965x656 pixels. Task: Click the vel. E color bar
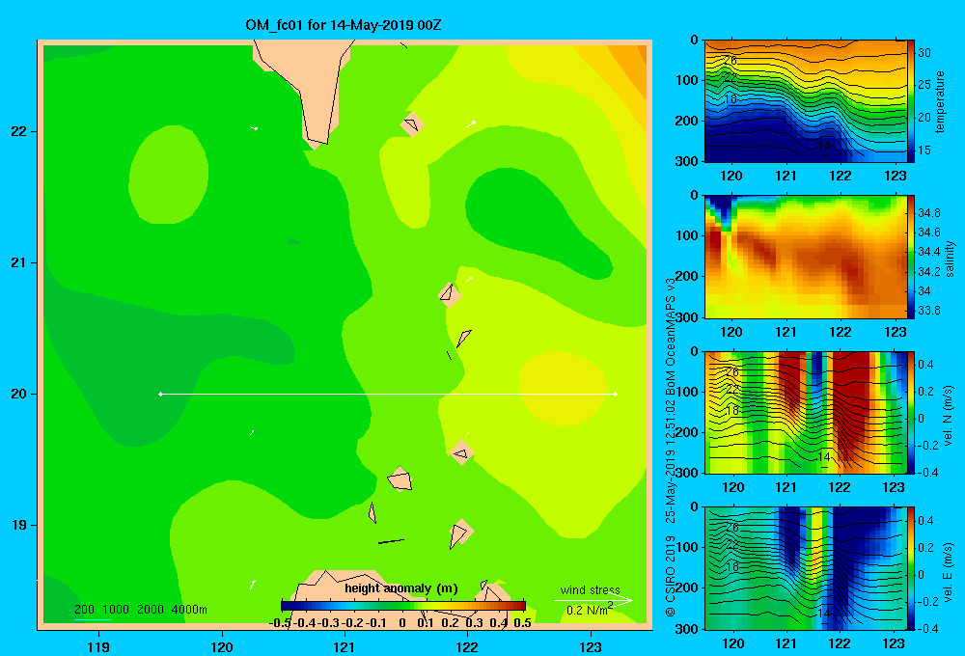click(x=911, y=568)
